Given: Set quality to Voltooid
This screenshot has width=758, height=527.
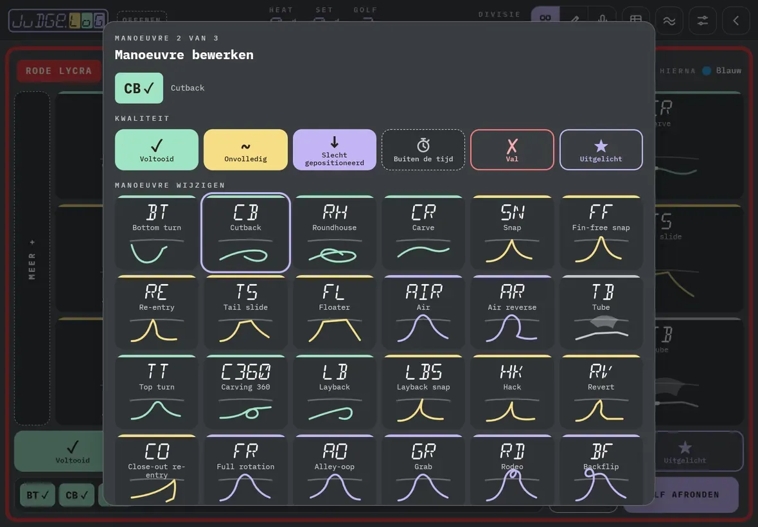Looking at the screenshot, I should point(157,150).
